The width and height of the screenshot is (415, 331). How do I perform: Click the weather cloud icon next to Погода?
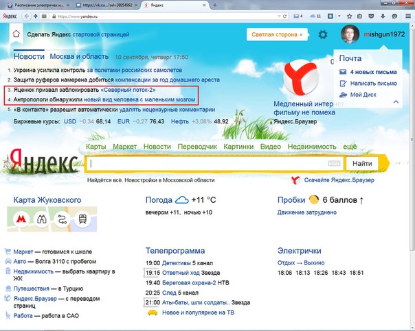[182, 200]
